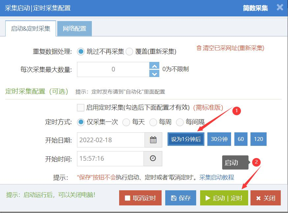Enable the 启用定时采集 checkbox
Viewport: 288px width, 213px height.
[x=80, y=108]
